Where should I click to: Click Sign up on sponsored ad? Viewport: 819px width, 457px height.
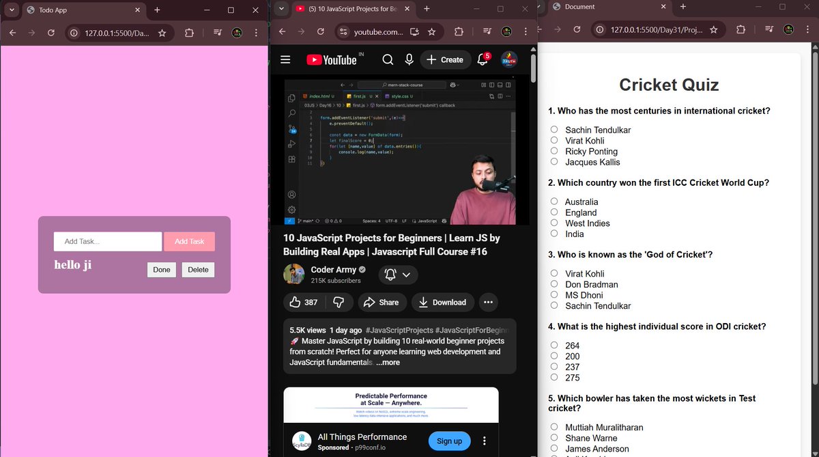[449, 441]
